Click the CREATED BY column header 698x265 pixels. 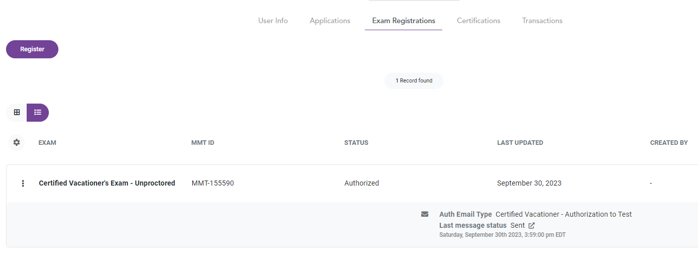click(669, 143)
